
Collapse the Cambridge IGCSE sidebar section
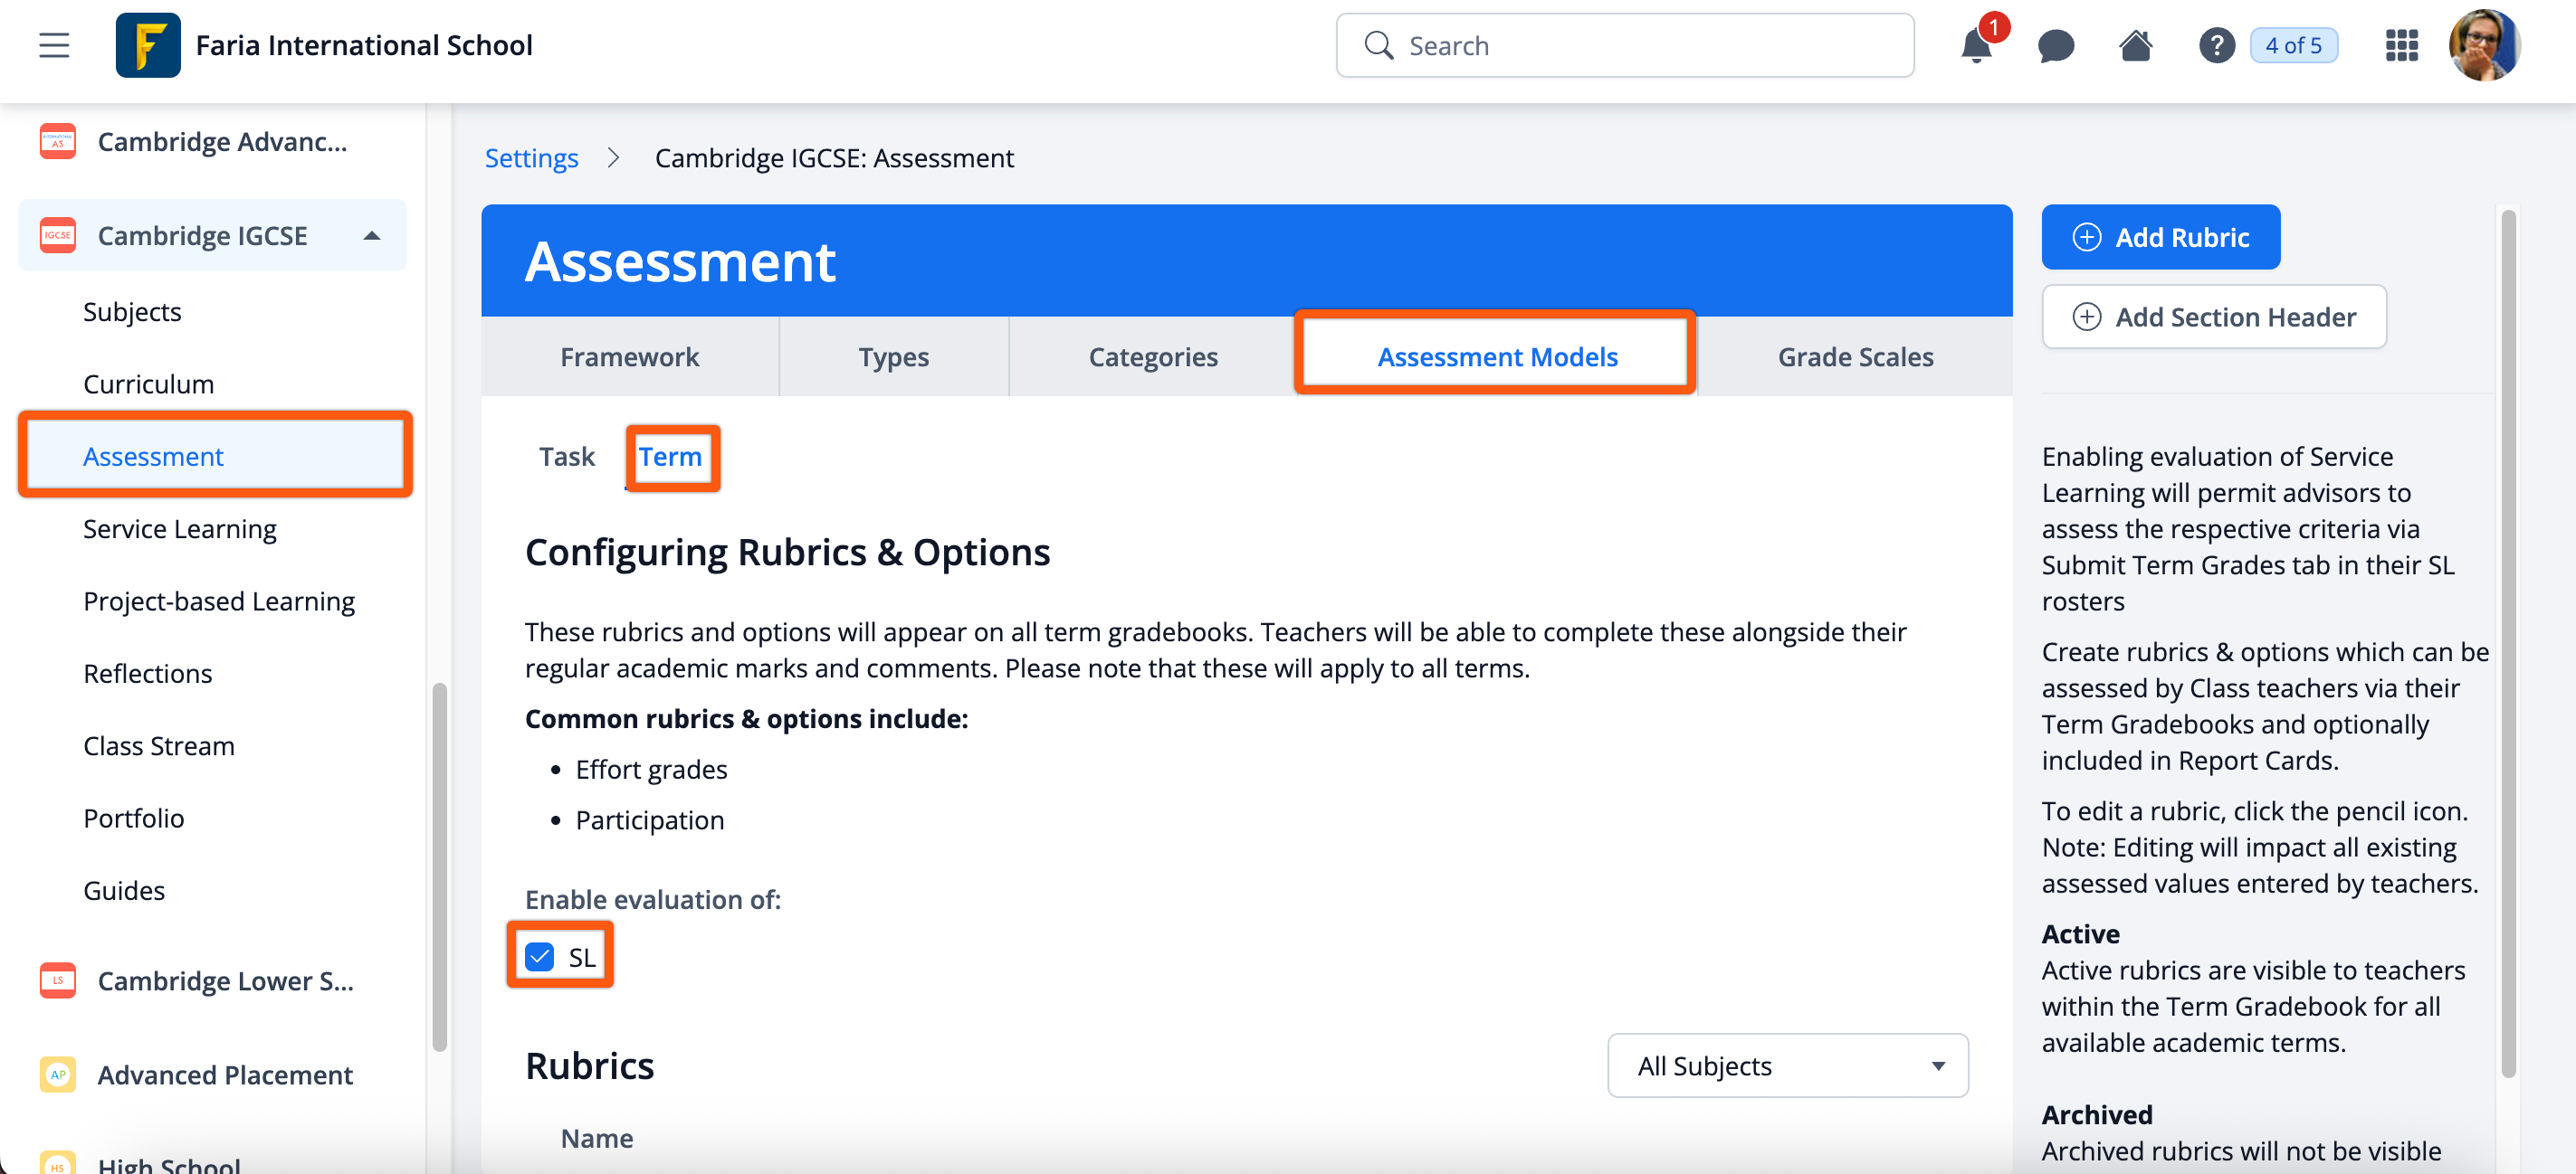click(372, 236)
